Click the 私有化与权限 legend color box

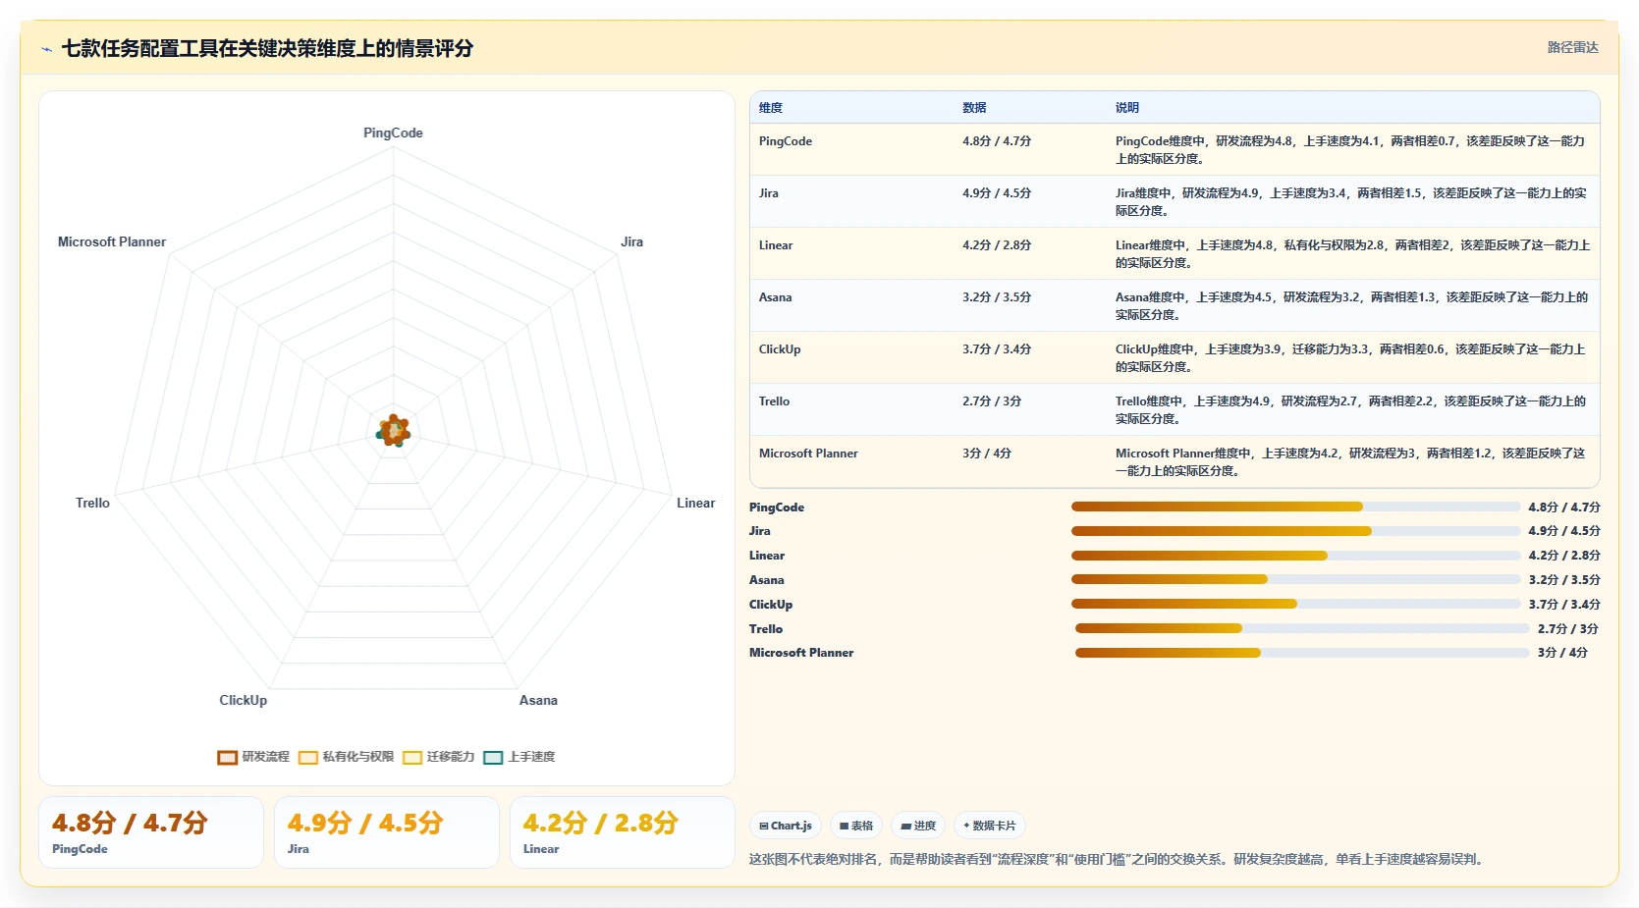[308, 757]
